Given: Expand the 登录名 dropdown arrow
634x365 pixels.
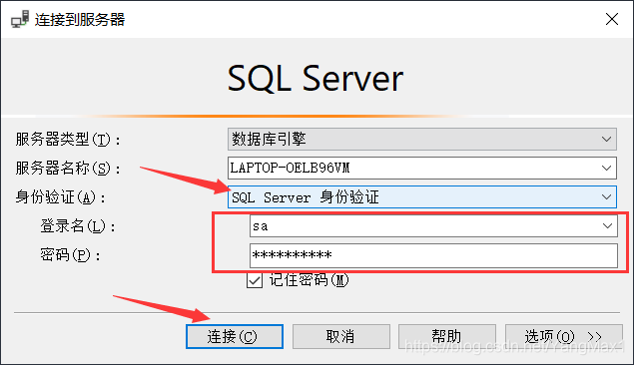Looking at the screenshot, I should coord(607,226).
